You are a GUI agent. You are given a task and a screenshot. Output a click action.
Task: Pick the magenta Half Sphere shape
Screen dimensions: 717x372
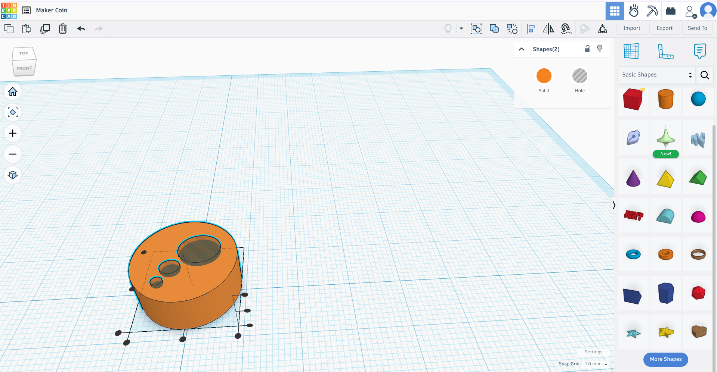[x=698, y=217]
